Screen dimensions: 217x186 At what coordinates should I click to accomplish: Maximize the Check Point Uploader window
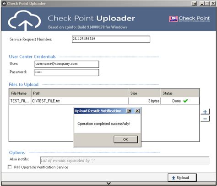pos(207,4)
